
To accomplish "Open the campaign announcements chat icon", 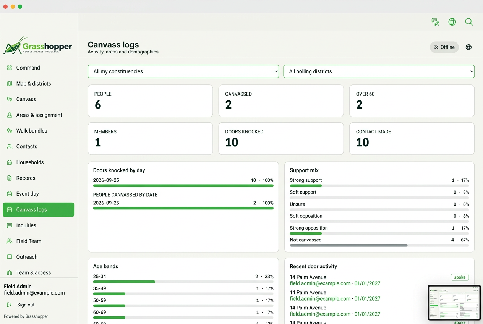I will pos(435,22).
